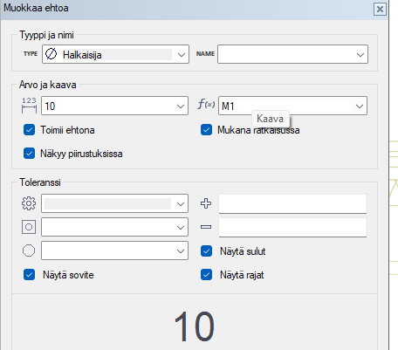This screenshot has width=398, height=350.
Task: Close the Muokkaa ehtoa dialog
Action: (x=380, y=10)
